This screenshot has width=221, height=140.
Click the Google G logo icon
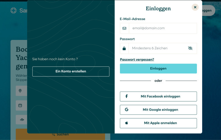click(127, 109)
